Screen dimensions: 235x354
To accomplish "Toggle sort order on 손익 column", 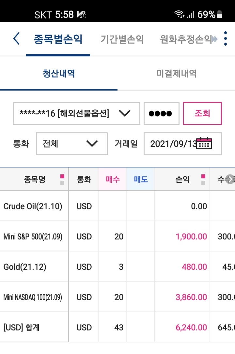I will point(203,179).
